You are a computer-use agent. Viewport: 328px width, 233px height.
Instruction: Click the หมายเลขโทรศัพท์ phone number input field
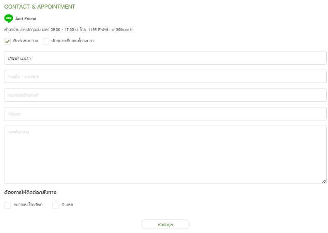pos(165,95)
